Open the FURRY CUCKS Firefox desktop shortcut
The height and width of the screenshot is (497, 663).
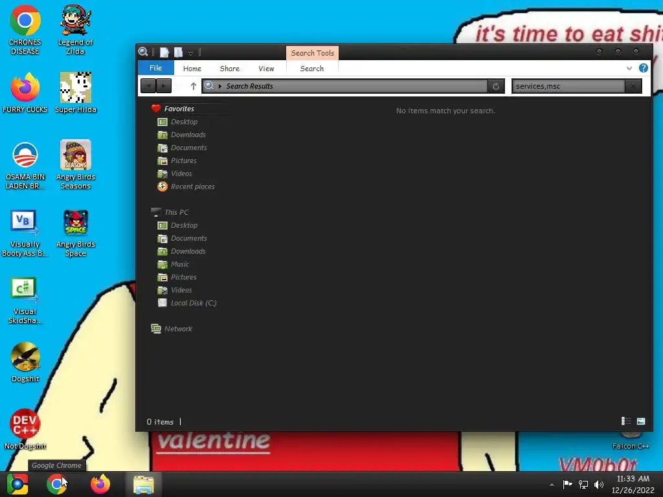click(25, 93)
